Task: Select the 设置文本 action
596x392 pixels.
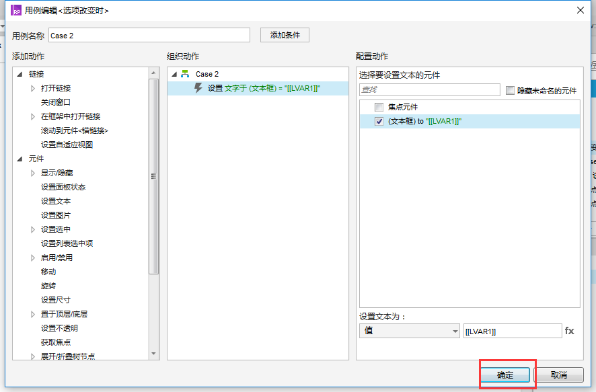Action: [55, 201]
